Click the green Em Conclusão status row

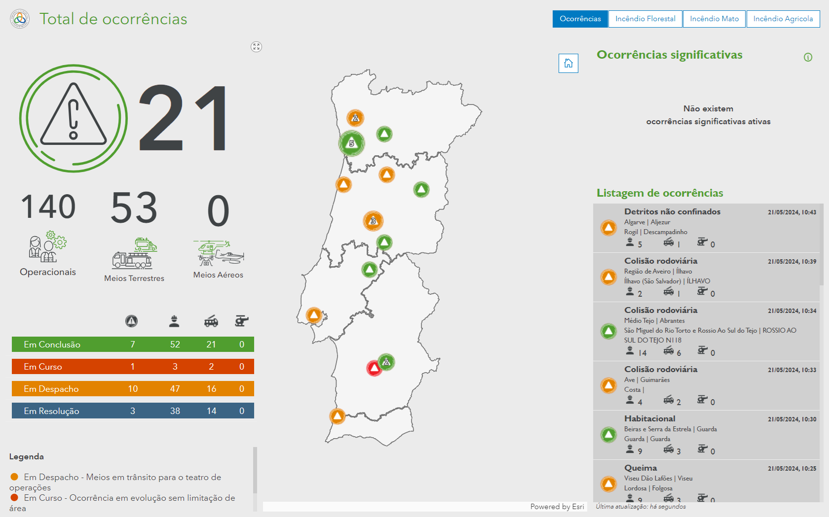point(133,345)
